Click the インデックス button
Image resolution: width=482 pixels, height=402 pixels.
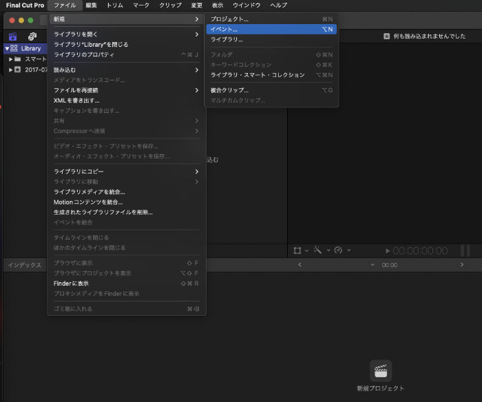(x=25, y=265)
